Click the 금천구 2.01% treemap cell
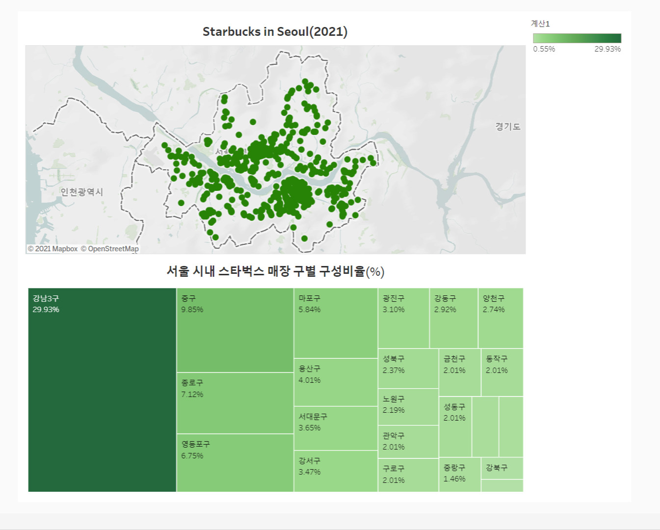This screenshot has width=660, height=530. (x=460, y=372)
